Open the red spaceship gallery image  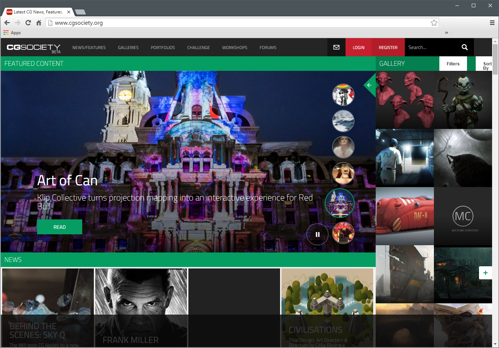click(x=405, y=216)
